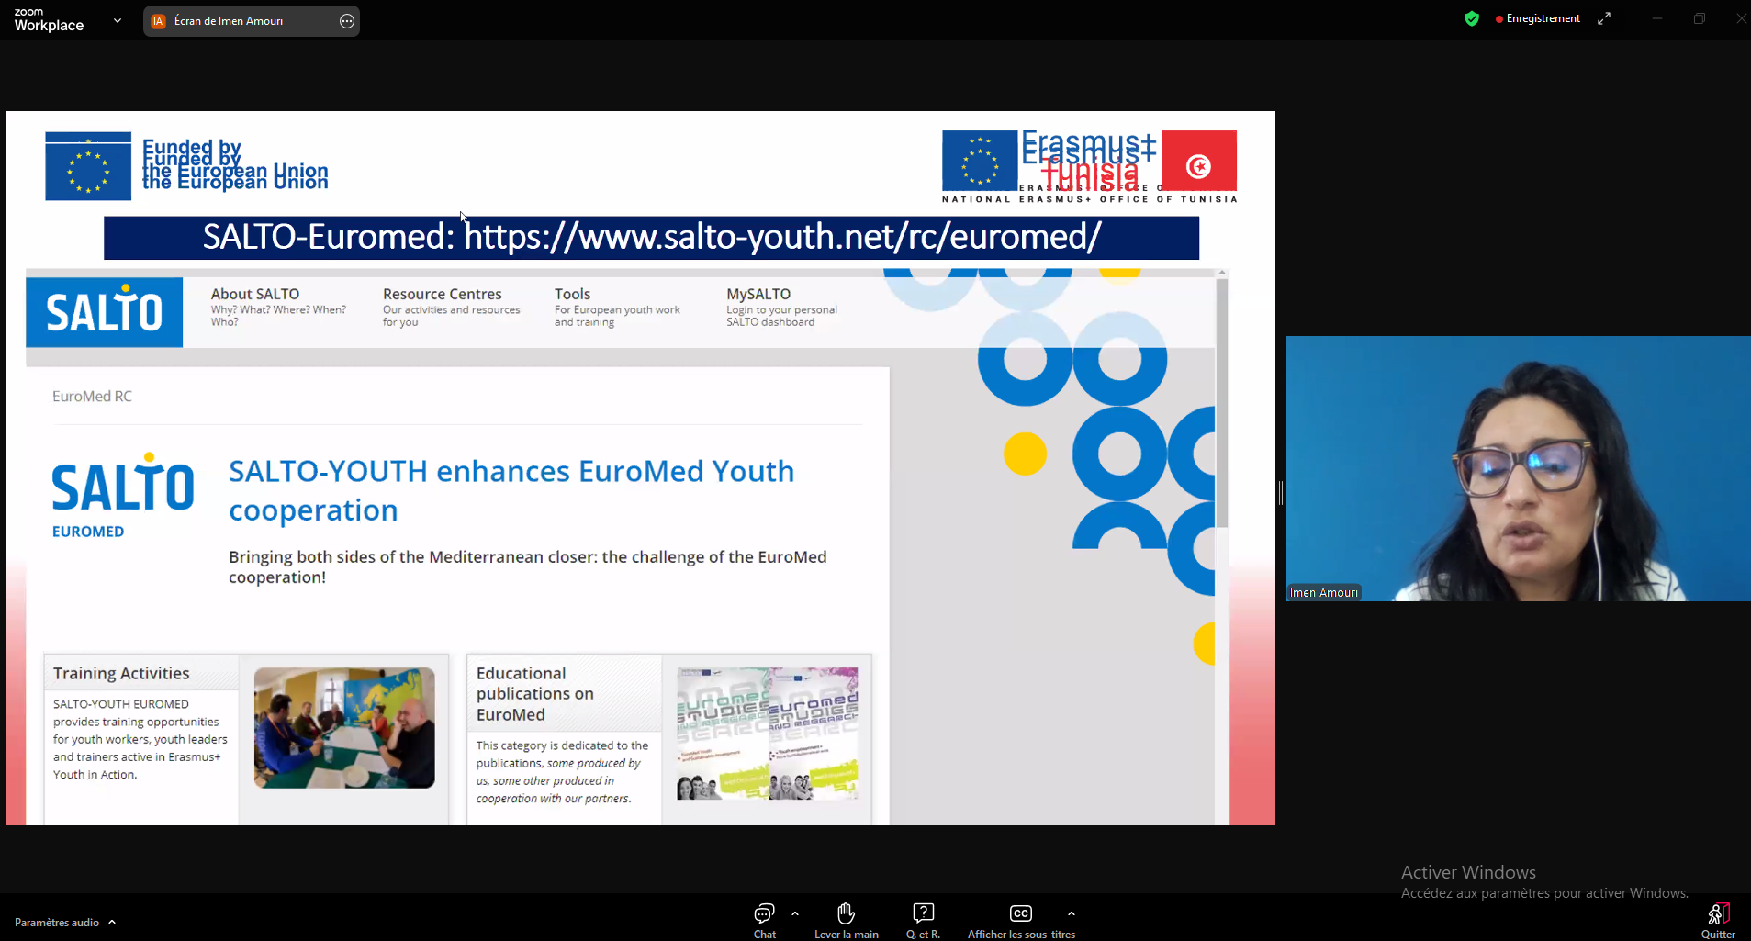The image size is (1751, 941).
Task: Click the Quitter leave meeting icon
Action: (x=1718, y=914)
